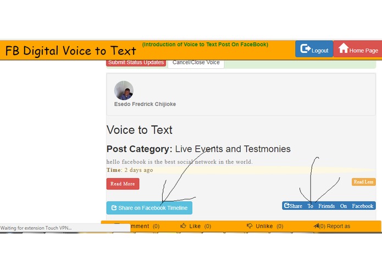
Task: Share on Facebook Timeline button
Action: 150,208
